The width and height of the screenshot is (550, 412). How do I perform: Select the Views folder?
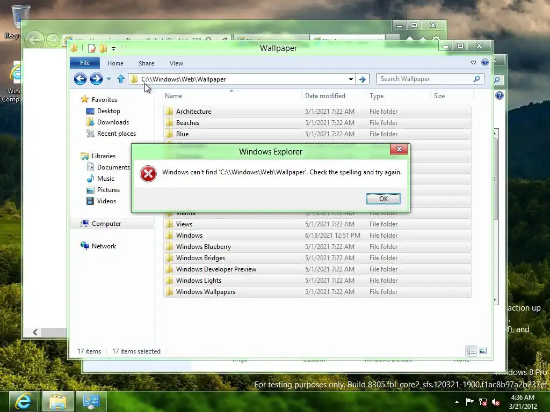pos(317,224)
